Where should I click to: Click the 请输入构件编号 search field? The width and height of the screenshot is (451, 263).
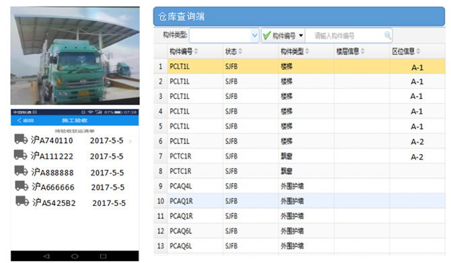point(348,36)
